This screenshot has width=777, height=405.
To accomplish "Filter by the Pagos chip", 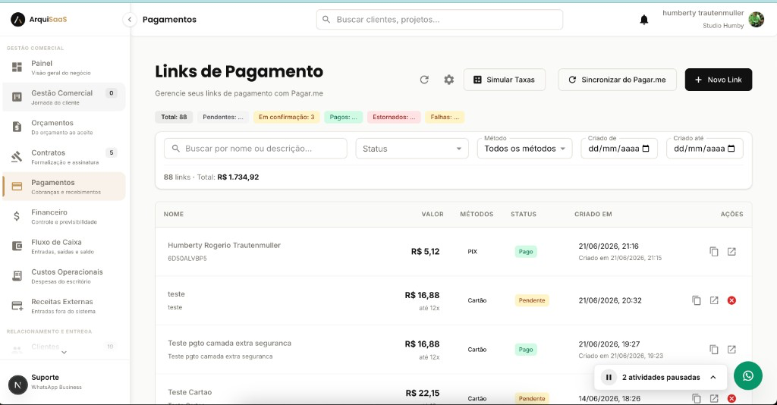I will coord(344,118).
